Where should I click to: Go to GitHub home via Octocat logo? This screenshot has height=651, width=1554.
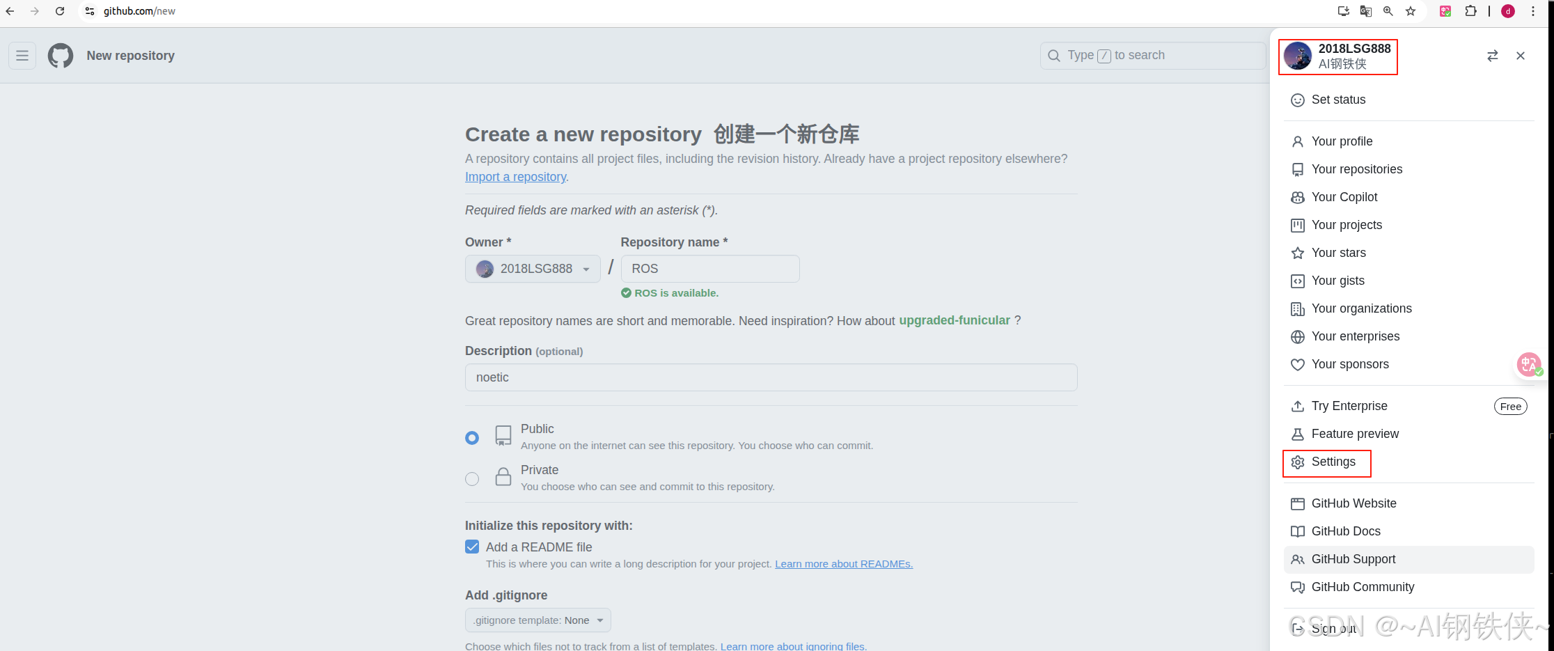point(61,56)
